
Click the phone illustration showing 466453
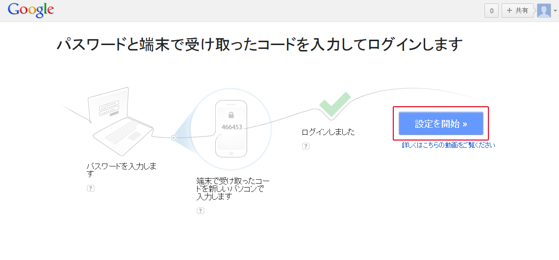pos(231,129)
